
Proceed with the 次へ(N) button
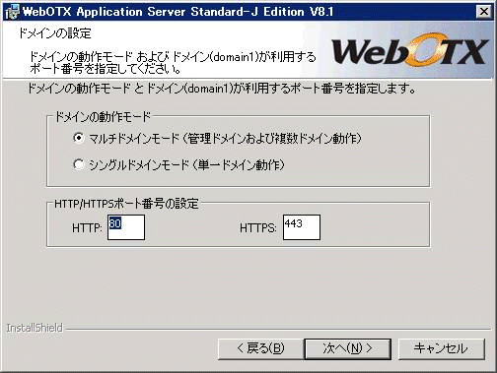tap(348, 348)
